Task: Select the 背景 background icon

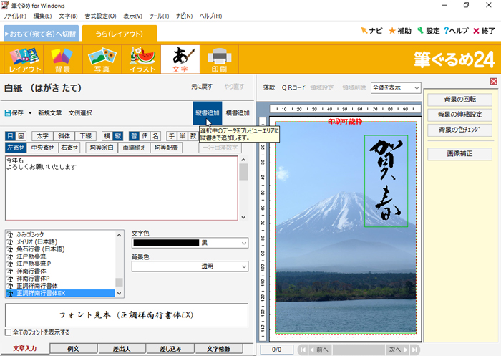Action: point(64,59)
